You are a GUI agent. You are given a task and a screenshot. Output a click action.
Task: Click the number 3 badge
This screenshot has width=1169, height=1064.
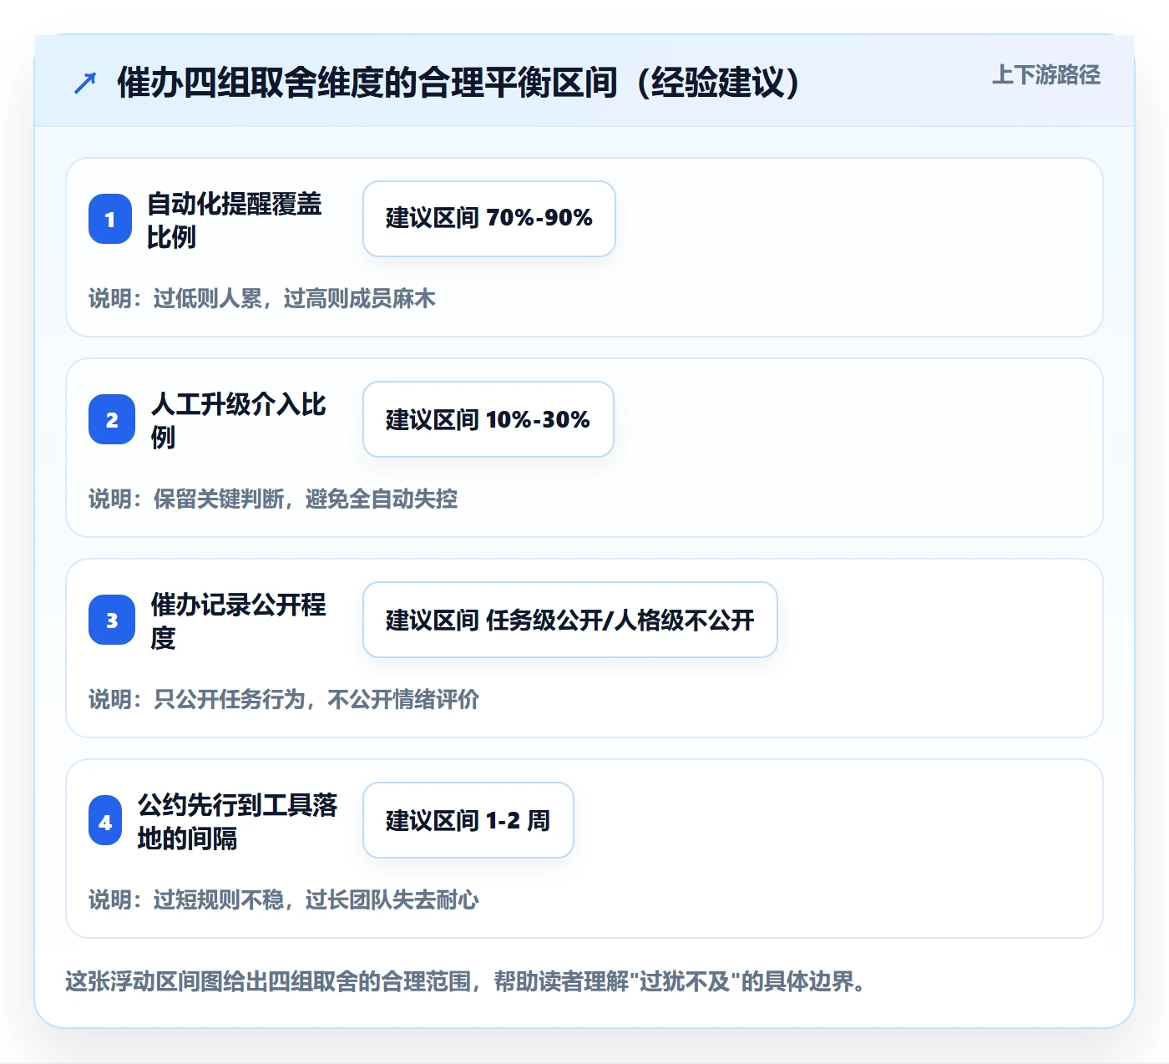(112, 620)
